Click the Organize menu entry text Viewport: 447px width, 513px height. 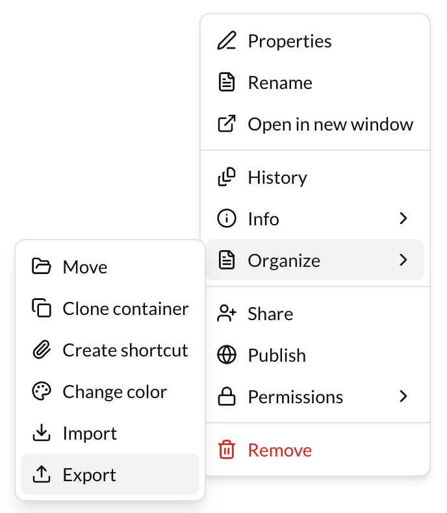pyautogui.click(x=284, y=261)
